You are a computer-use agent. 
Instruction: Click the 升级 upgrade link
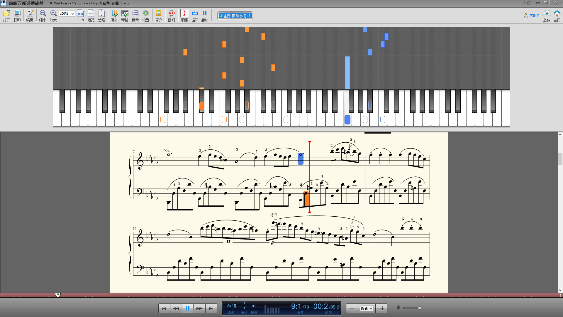(527, 3)
